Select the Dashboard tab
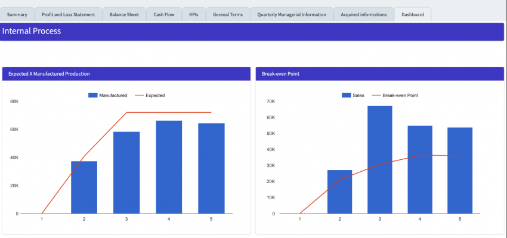This screenshot has height=238, width=507. [413, 14]
